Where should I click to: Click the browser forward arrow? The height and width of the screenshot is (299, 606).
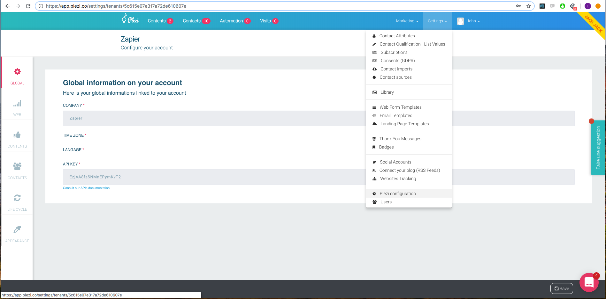tap(18, 6)
